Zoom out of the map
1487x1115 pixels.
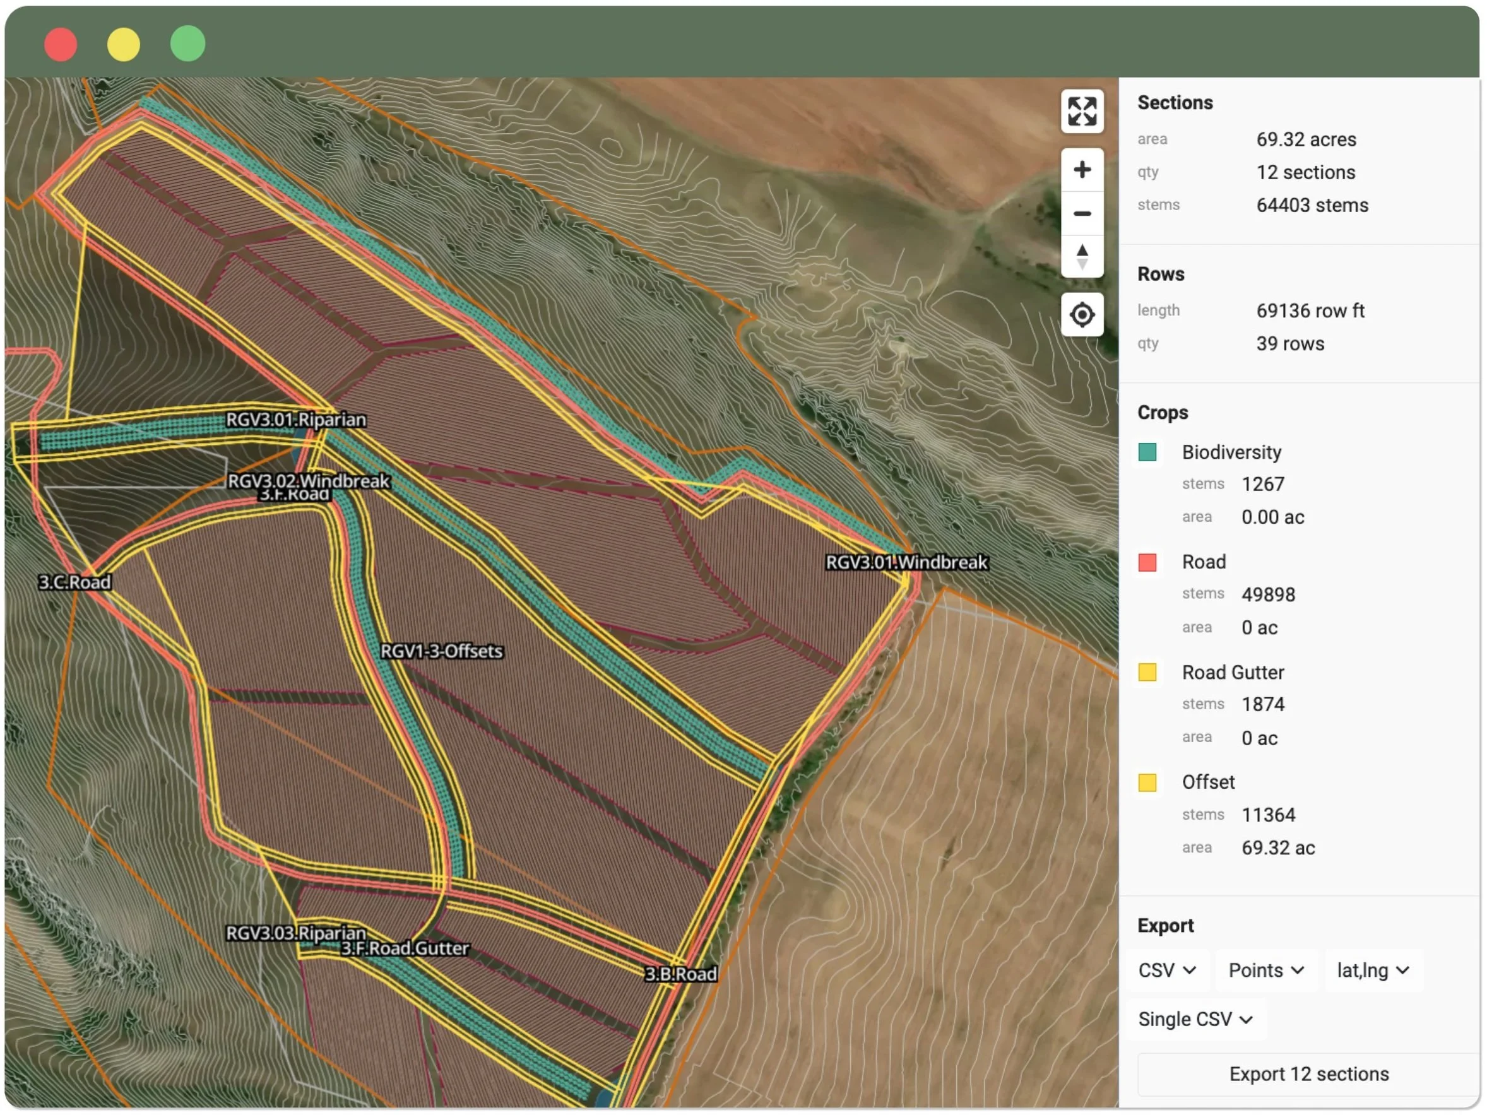pos(1082,214)
